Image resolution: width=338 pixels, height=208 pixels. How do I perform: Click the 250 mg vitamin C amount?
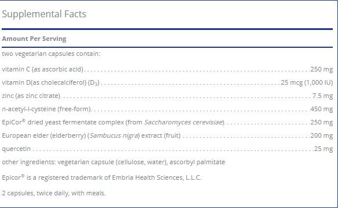(322, 69)
